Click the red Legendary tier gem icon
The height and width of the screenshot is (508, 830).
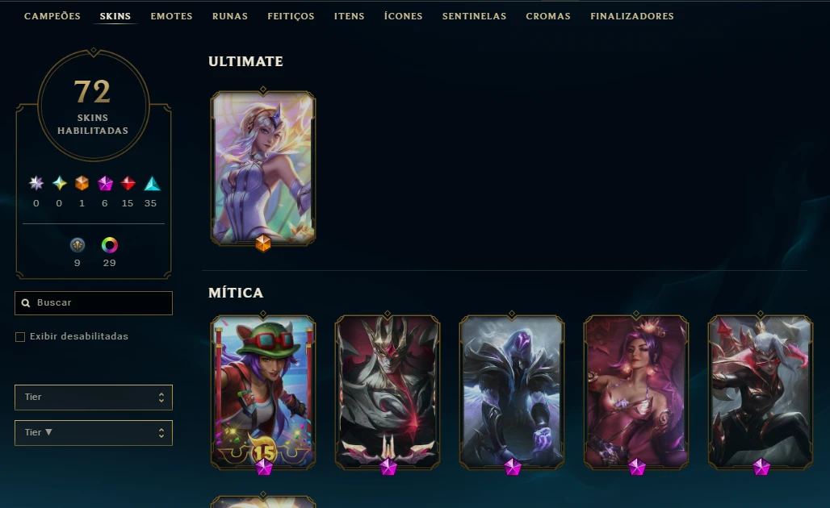tap(128, 183)
